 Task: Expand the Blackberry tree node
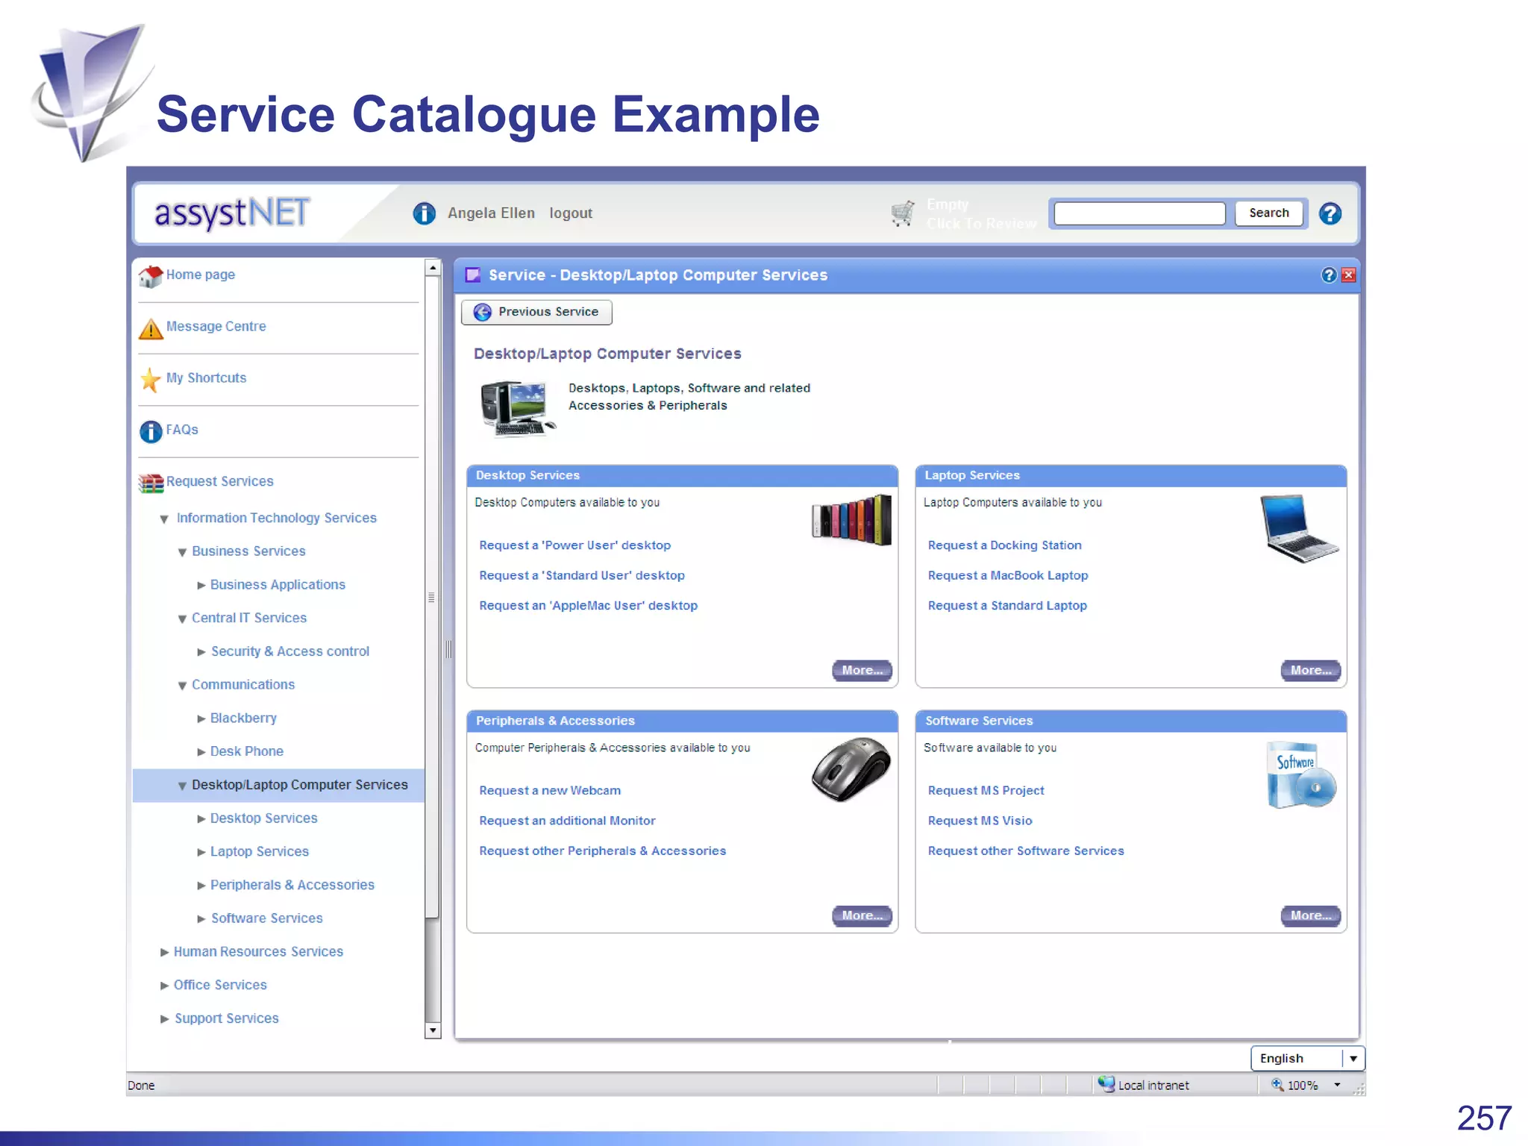pyautogui.click(x=201, y=718)
